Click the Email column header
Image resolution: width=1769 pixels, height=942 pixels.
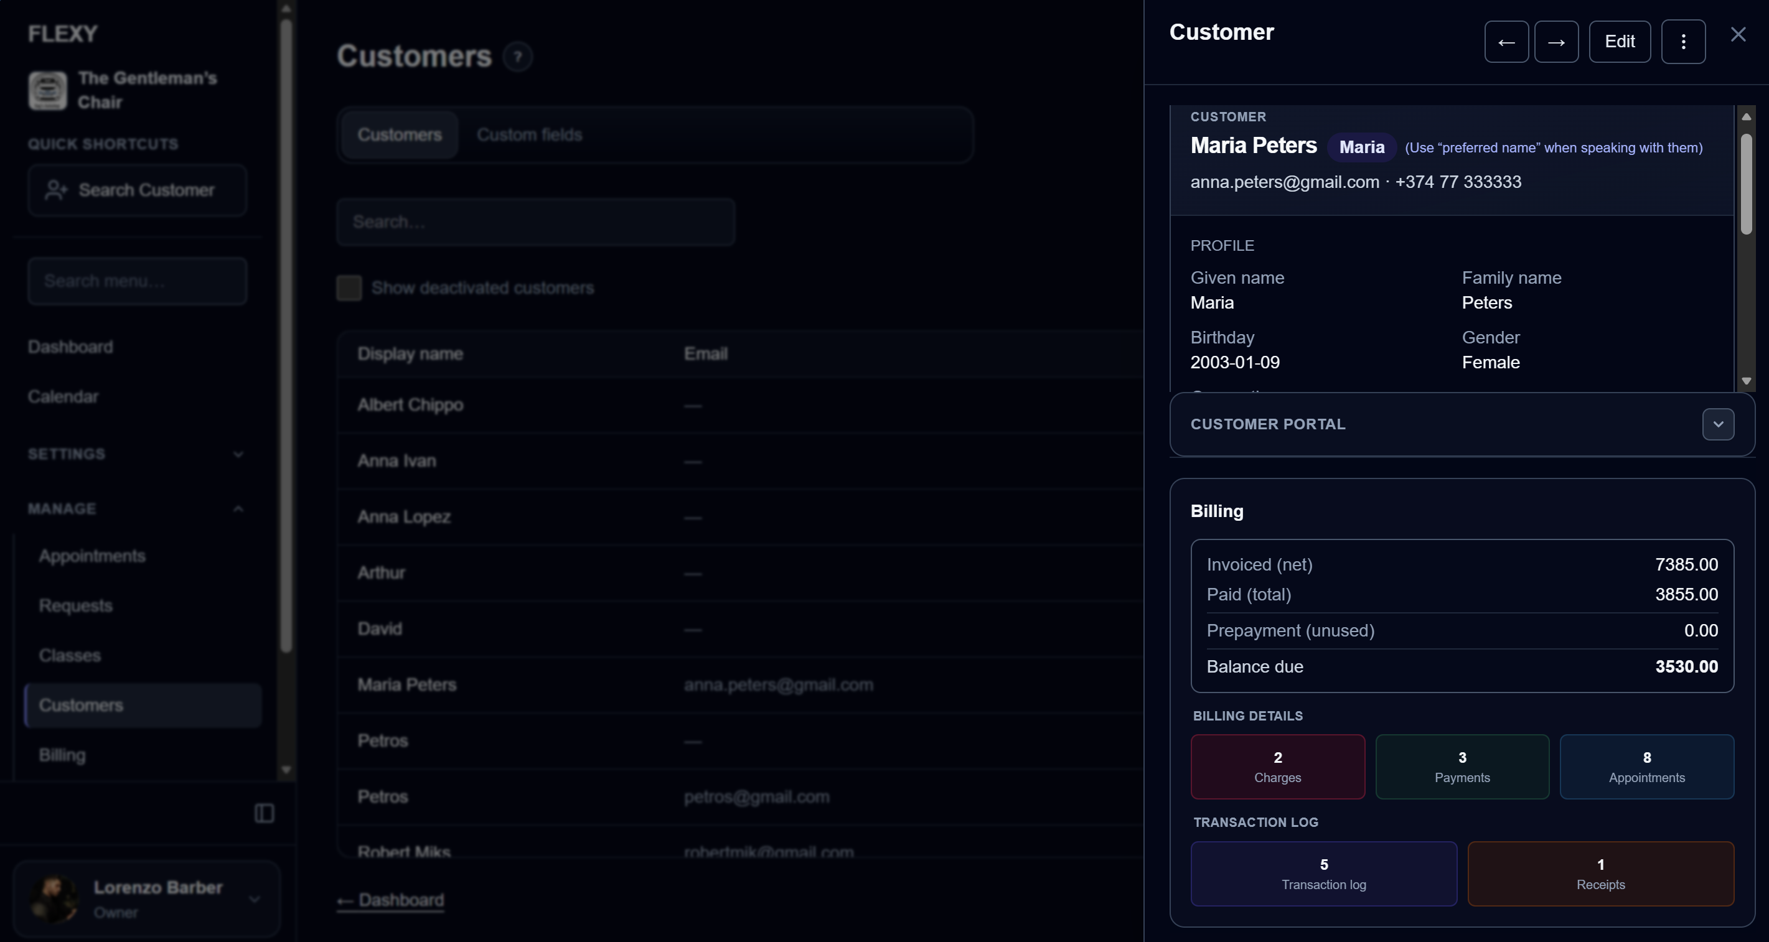[705, 354]
